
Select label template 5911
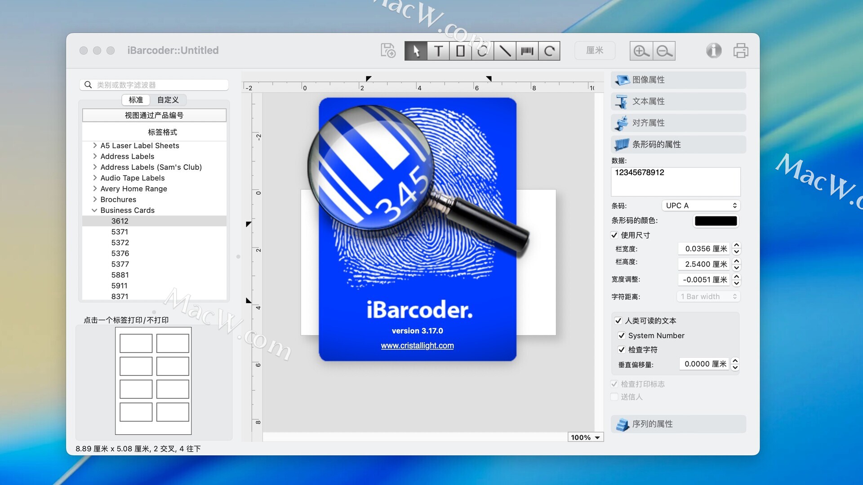point(154,286)
